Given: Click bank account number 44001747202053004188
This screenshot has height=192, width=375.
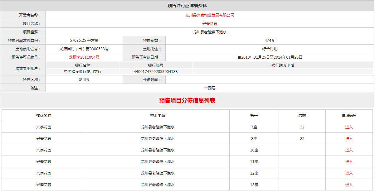Looking at the screenshot, I should [155, 71].
